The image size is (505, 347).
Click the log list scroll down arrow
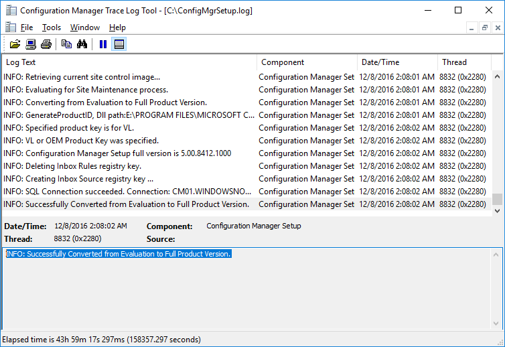point(497,211)
